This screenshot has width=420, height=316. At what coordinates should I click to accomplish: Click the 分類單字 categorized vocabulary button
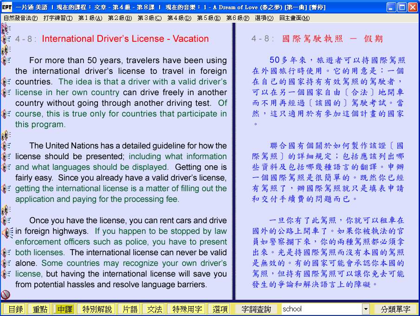pyautogui.click(x=395, y=309)
